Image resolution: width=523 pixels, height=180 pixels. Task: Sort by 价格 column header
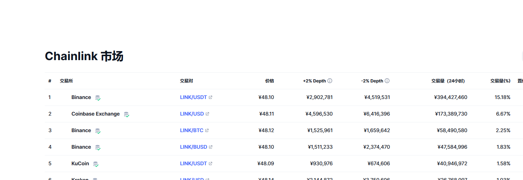270,81
